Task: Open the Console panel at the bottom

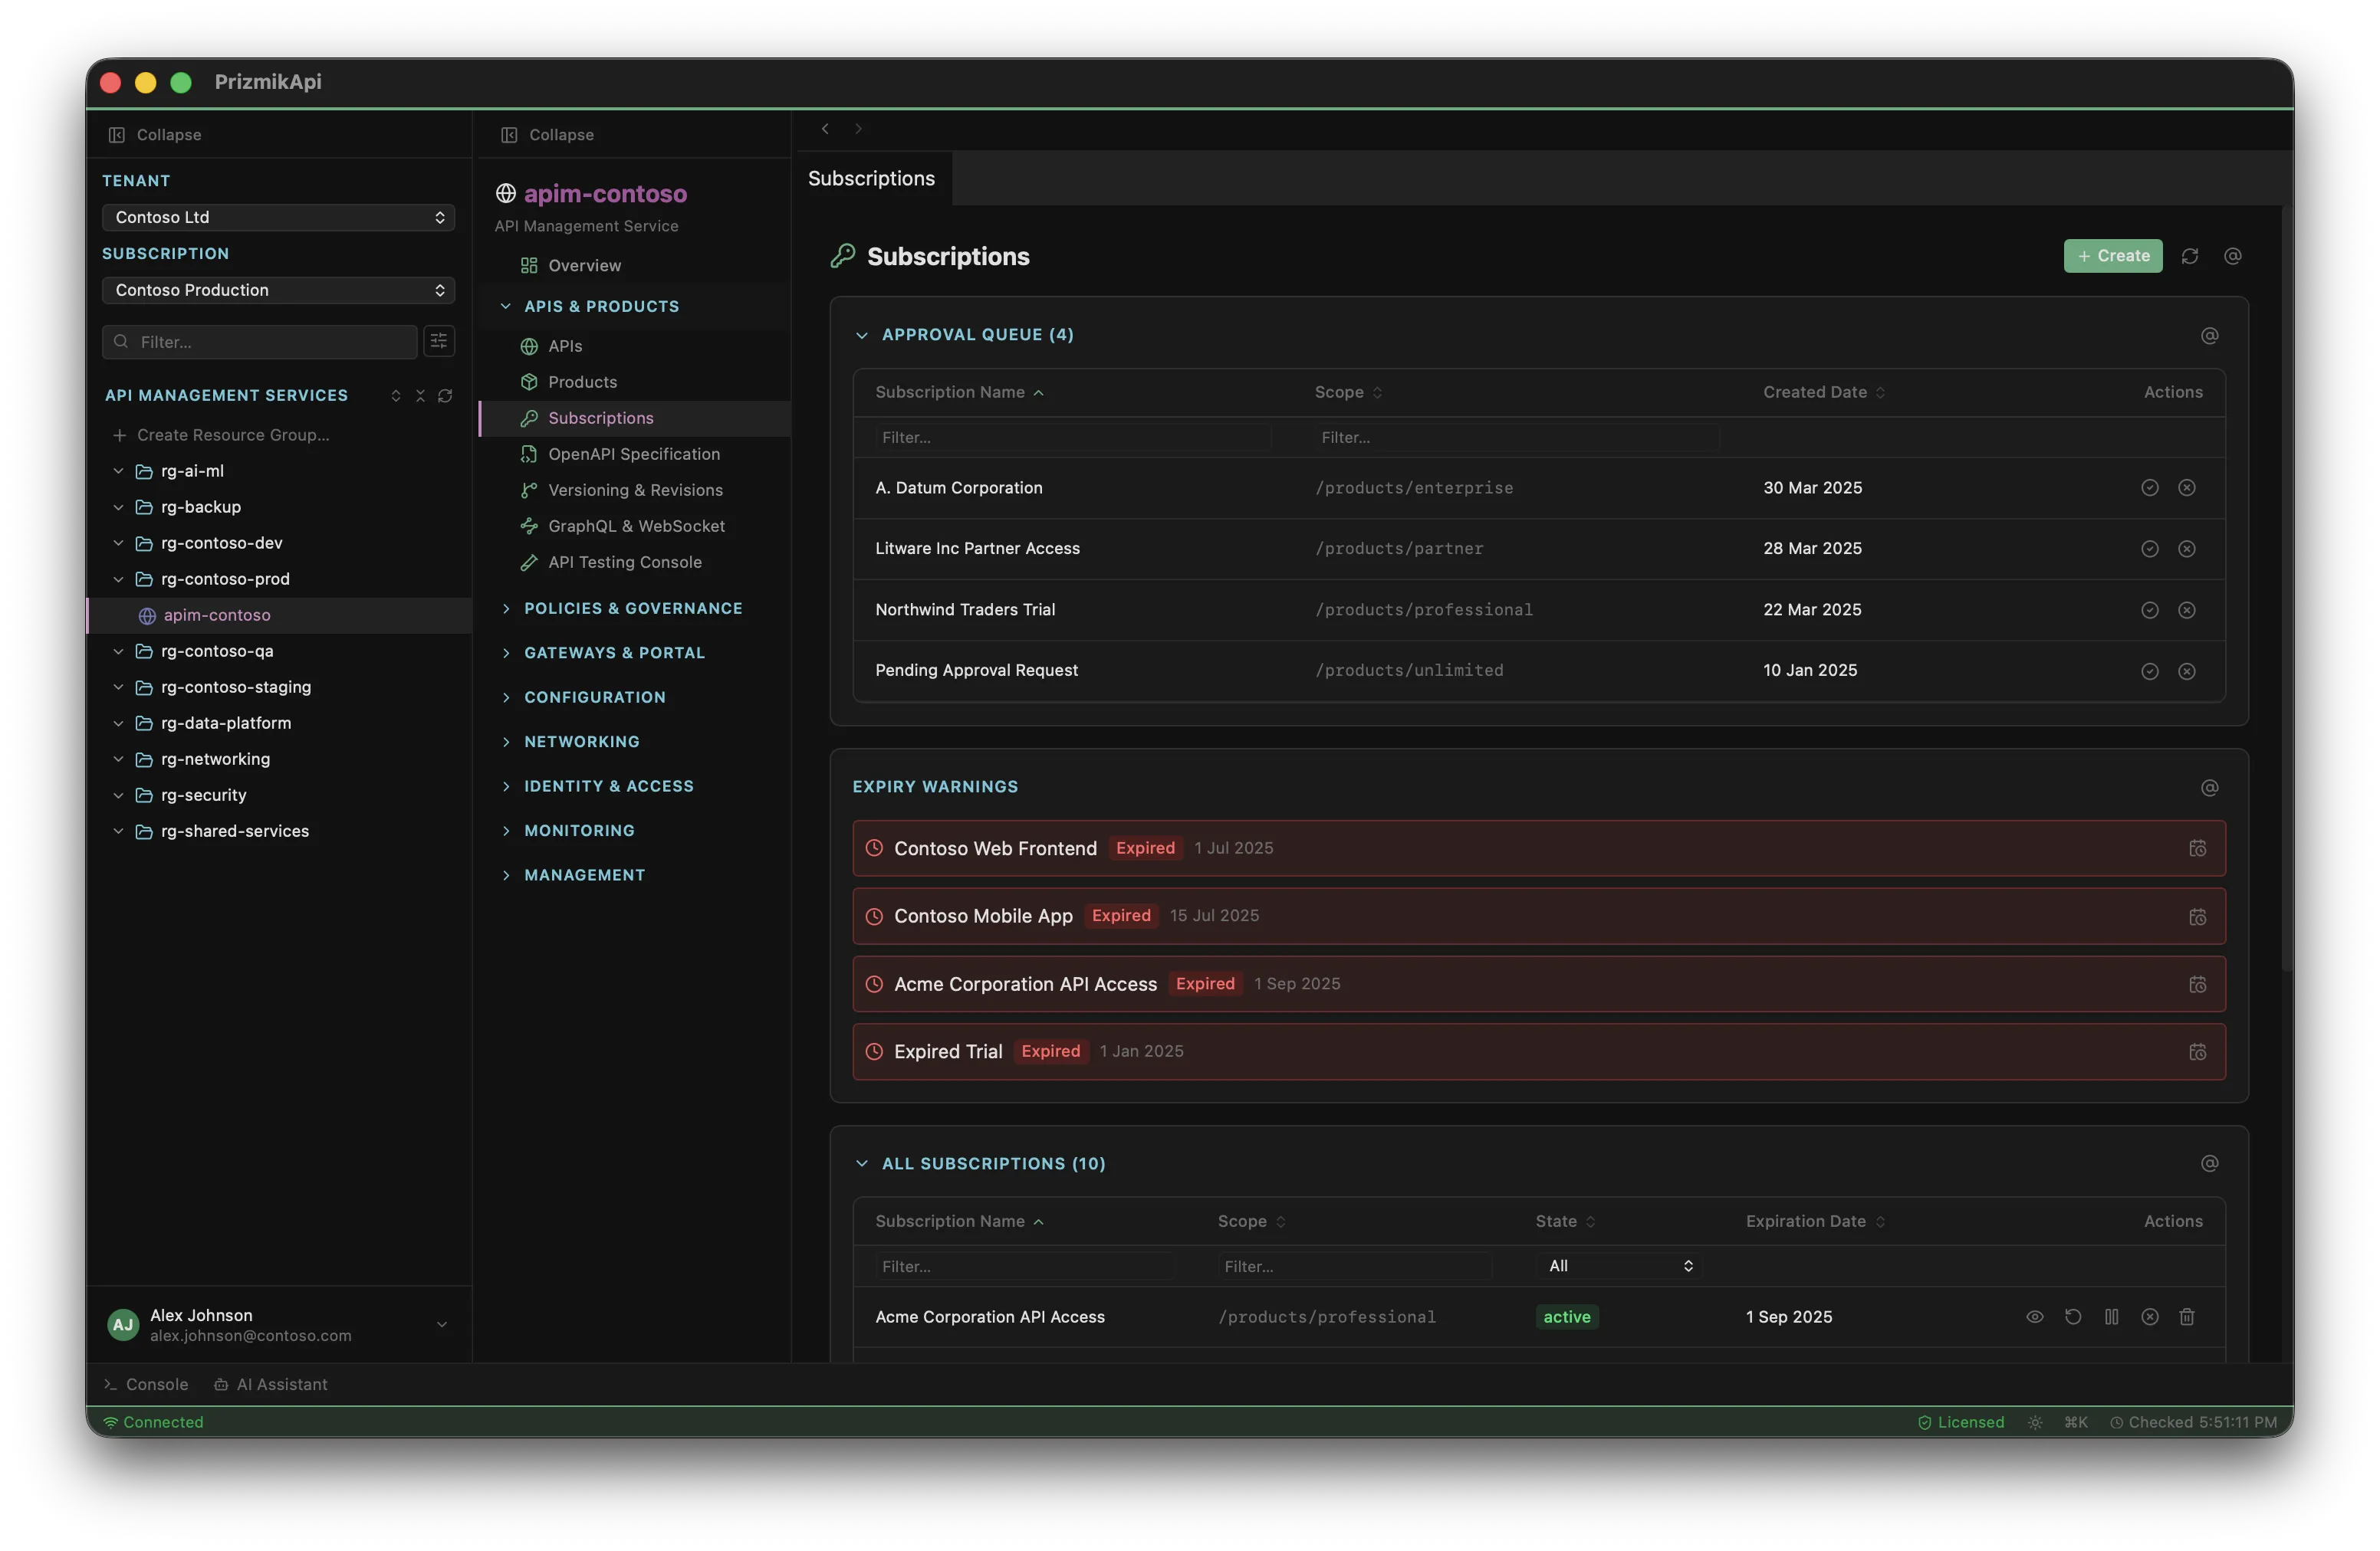Action: tap(146, 1384)
